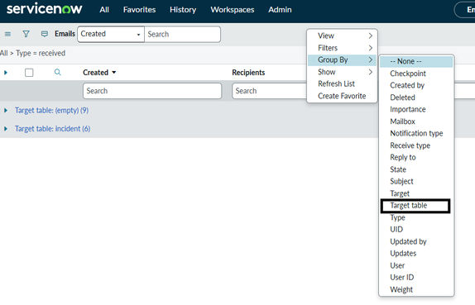
Task: Click the Emails list title
Action: 65,34
